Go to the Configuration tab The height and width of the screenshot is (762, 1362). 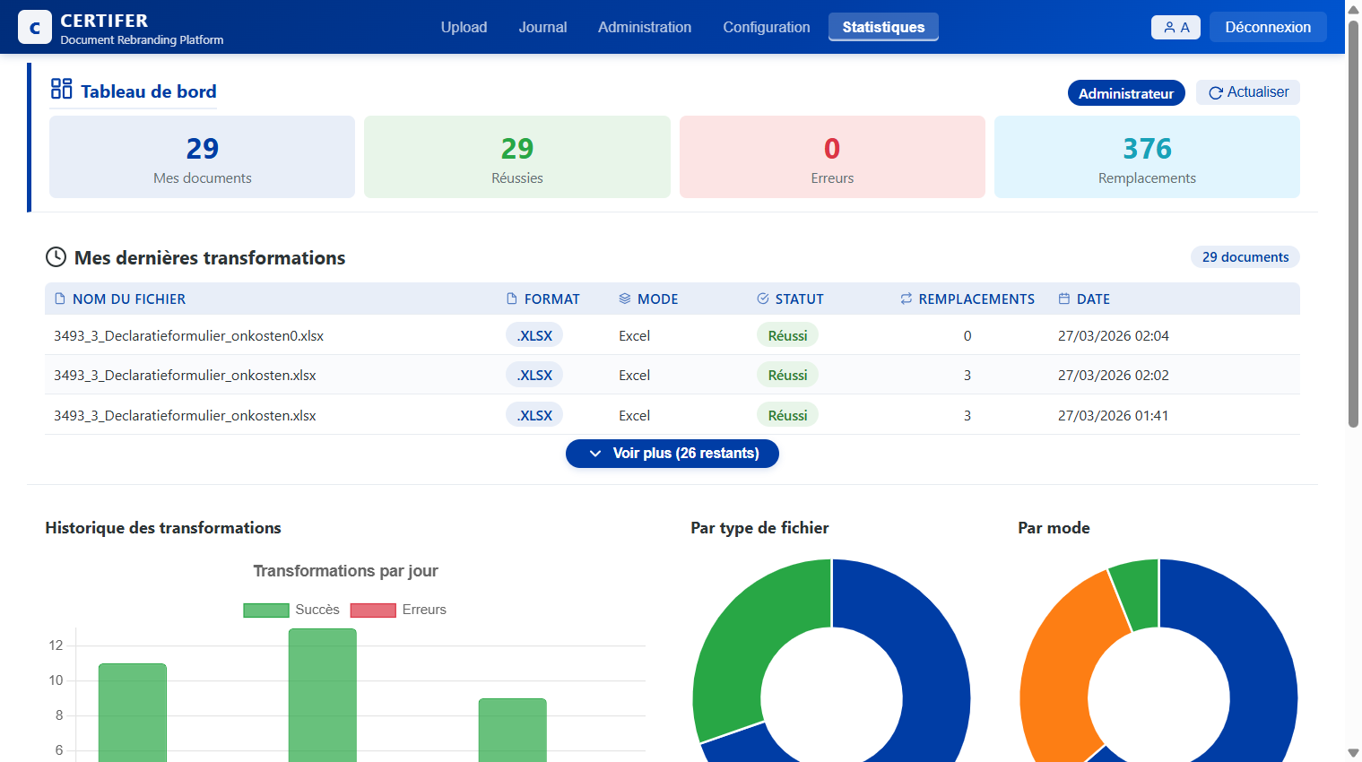(x=766, y=28)
